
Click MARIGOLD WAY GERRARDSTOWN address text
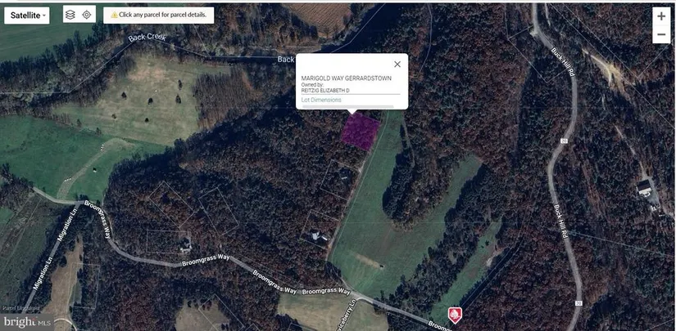(x=346, y=78)
